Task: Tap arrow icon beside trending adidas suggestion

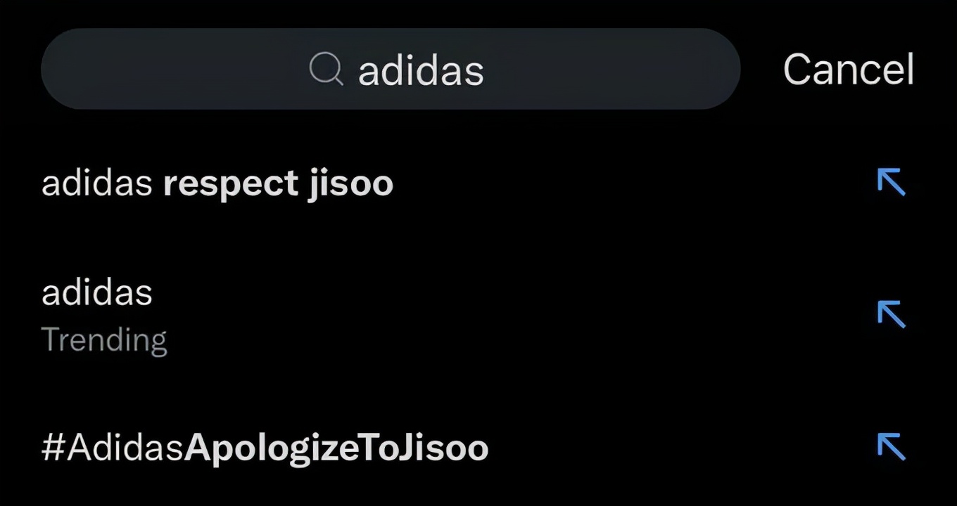Action: point(891,314)
